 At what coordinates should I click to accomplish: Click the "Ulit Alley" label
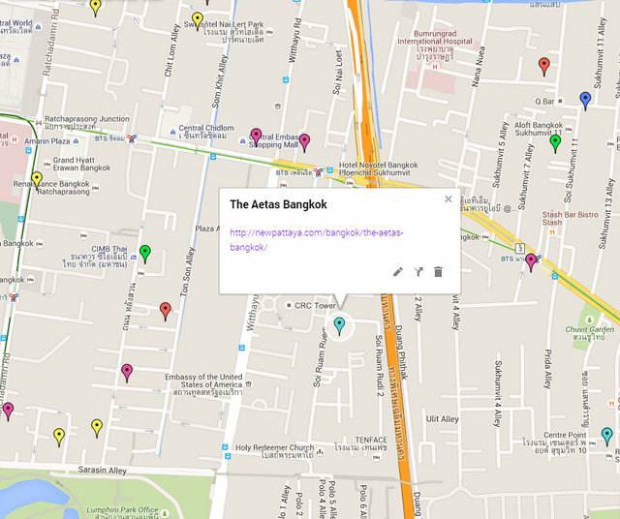point(443,419)
